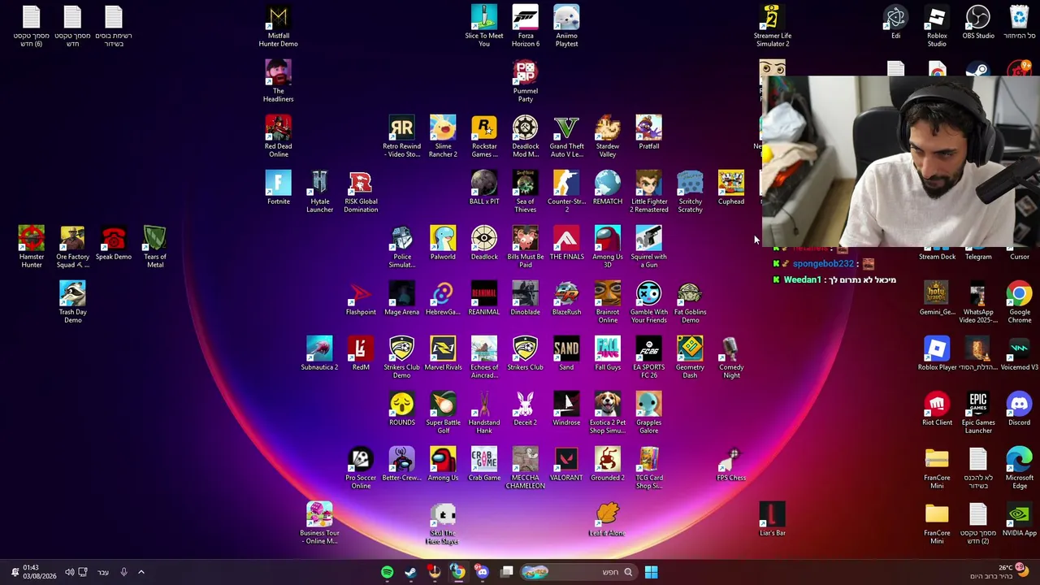The height and width of the screenshot is (585, 1040).
Task: Select the Geometry Dash icon
Action: point(690,357)
